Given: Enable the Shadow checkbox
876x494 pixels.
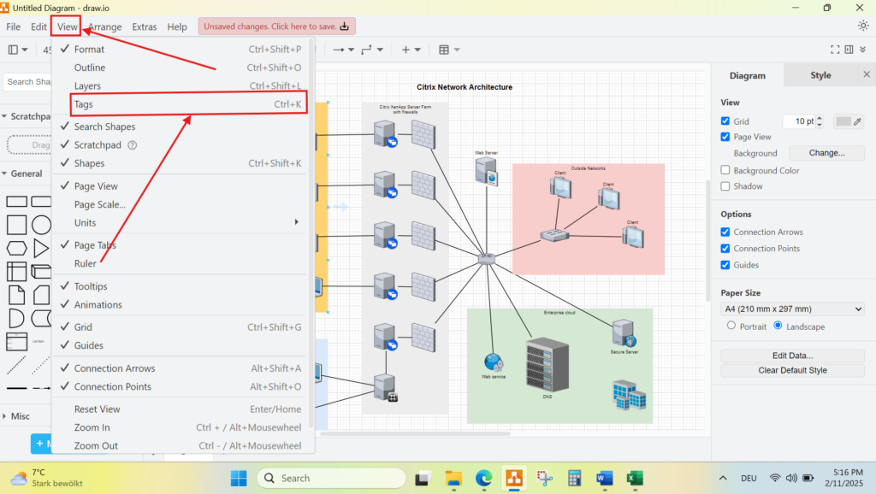Looking at the screenshot, I should point(725,186).
